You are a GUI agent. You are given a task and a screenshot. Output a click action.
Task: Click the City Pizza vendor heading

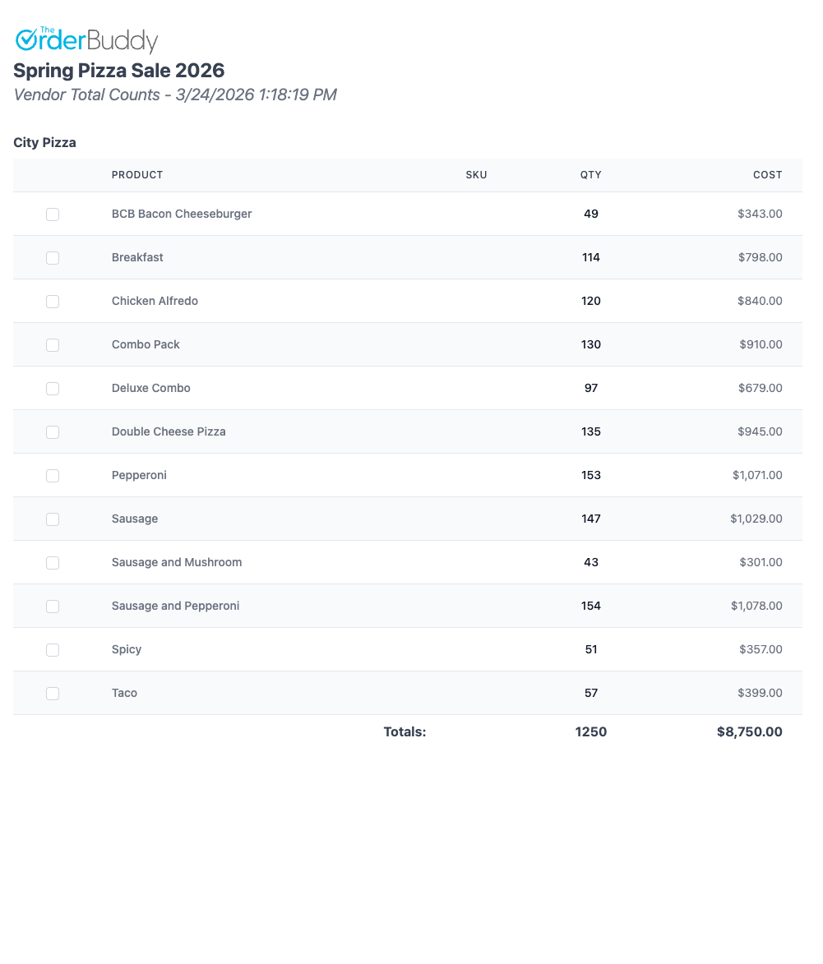click(x=44, y=142)
